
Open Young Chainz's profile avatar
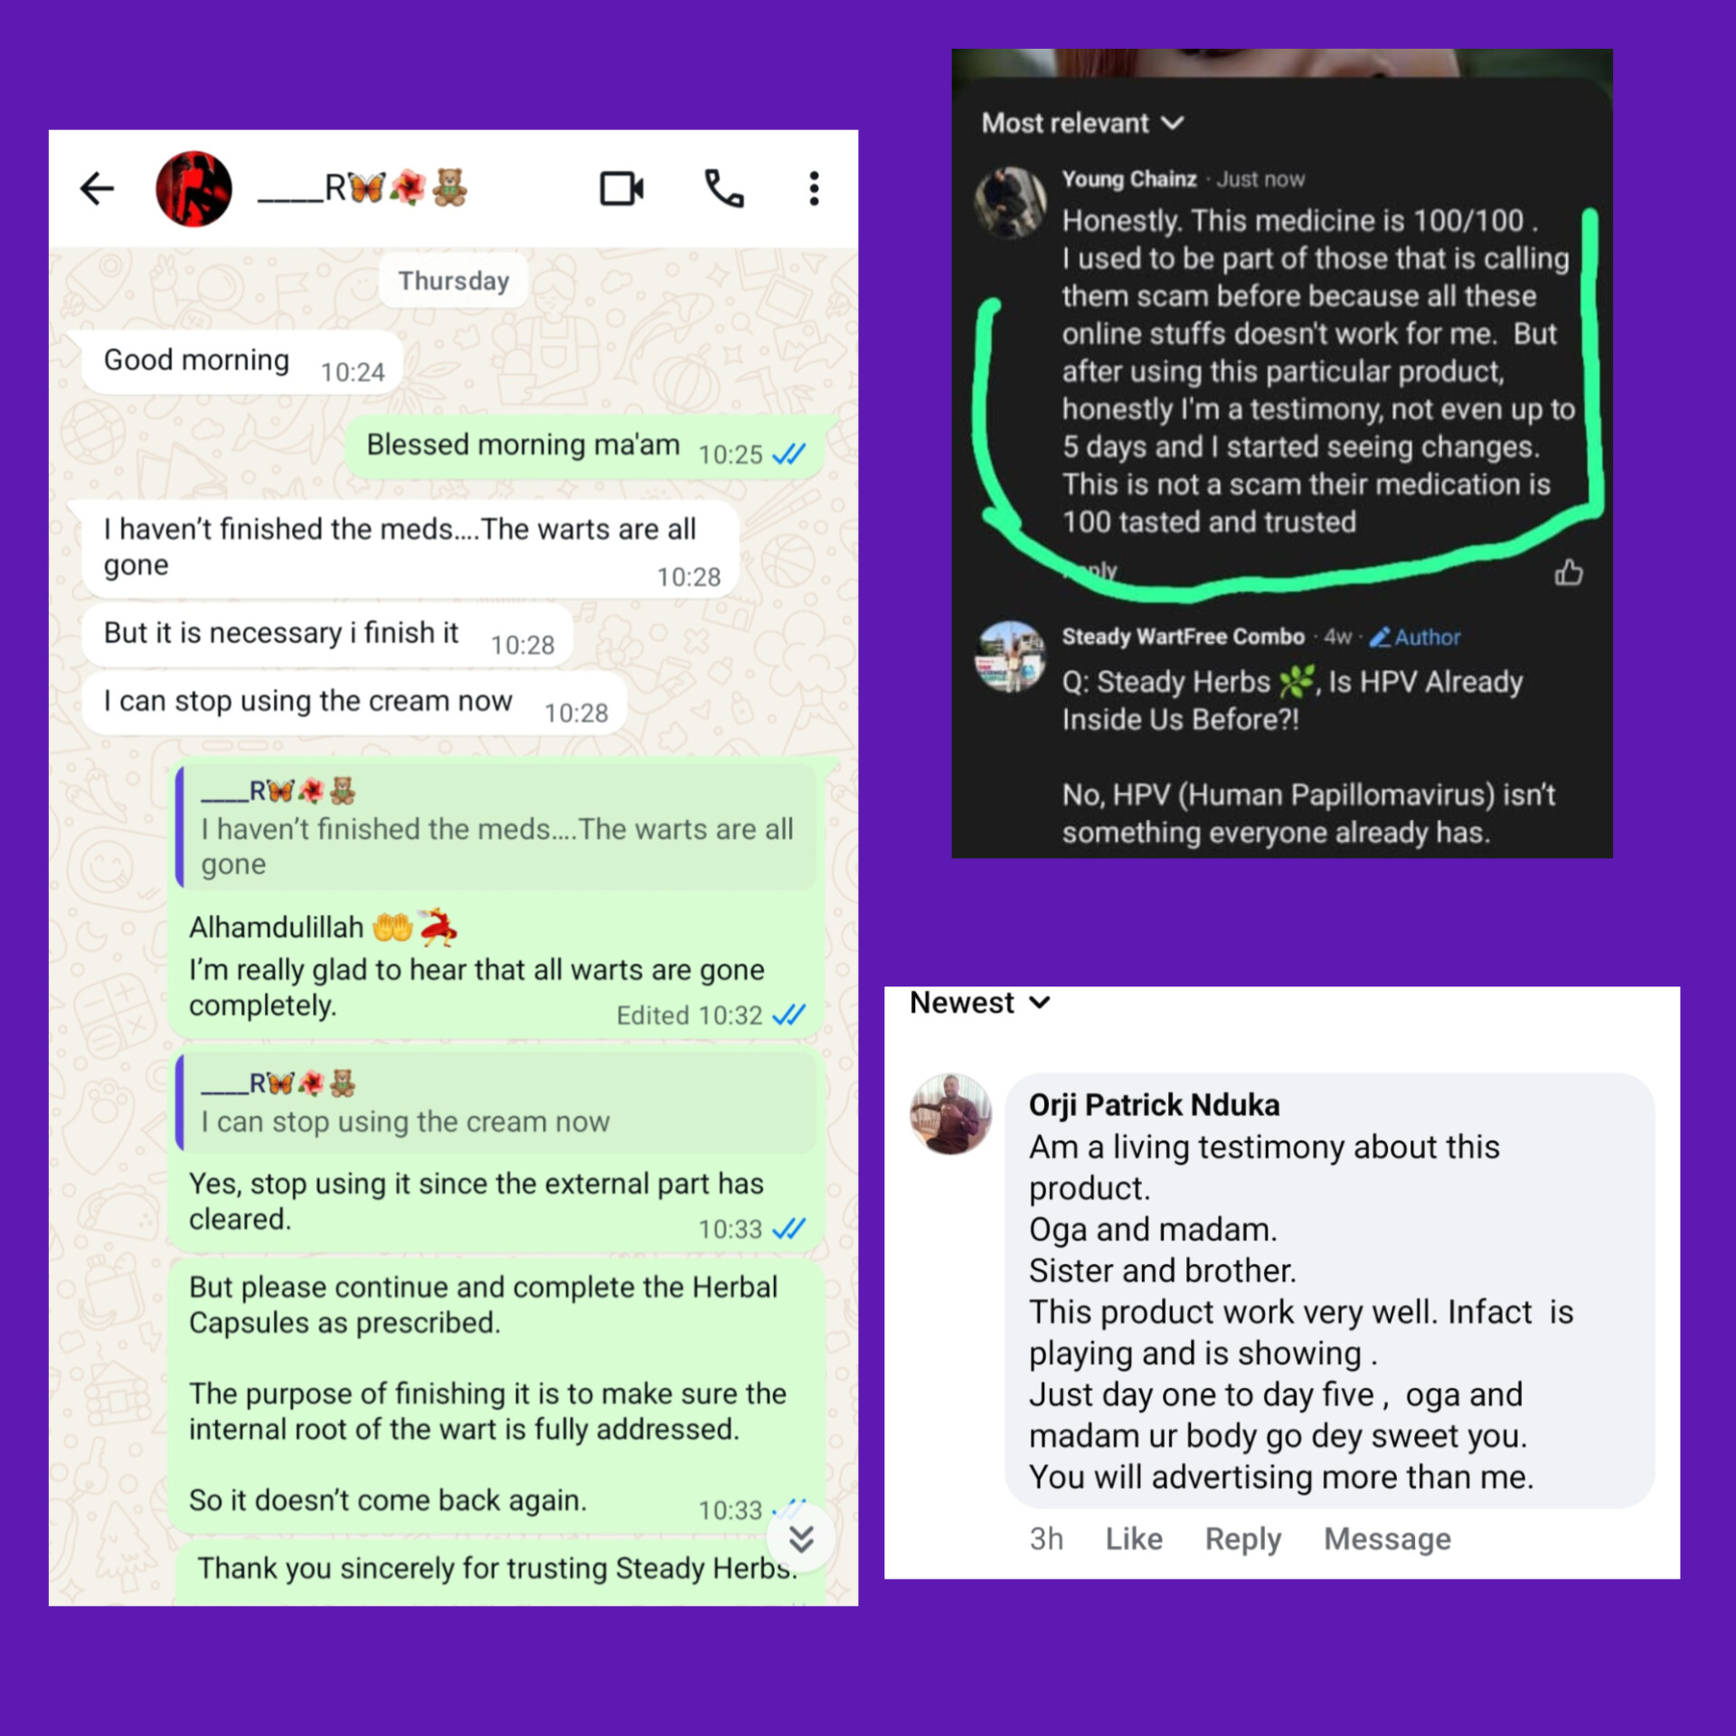point(1010,203)
